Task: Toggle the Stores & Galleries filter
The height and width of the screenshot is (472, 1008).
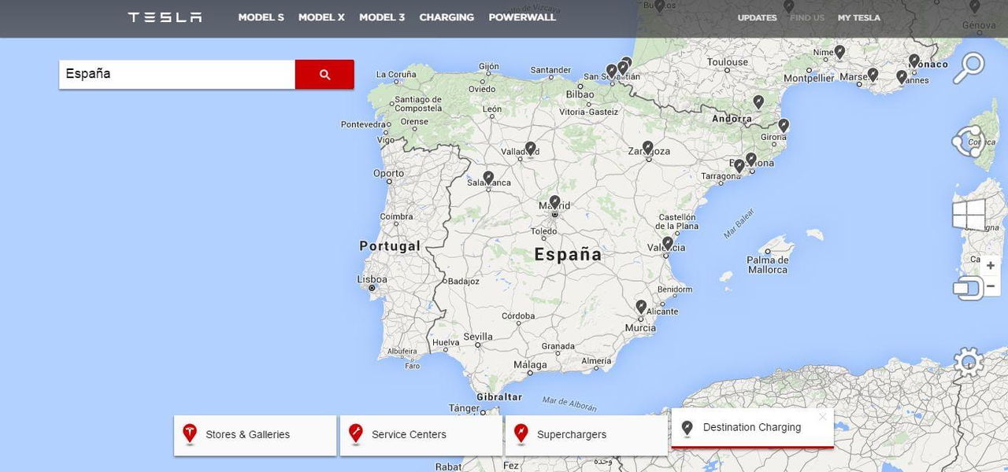Action: [x=255, y=435]
